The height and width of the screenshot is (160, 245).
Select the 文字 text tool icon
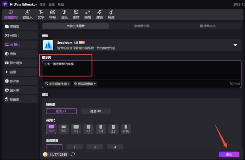[x=41, y=14]
